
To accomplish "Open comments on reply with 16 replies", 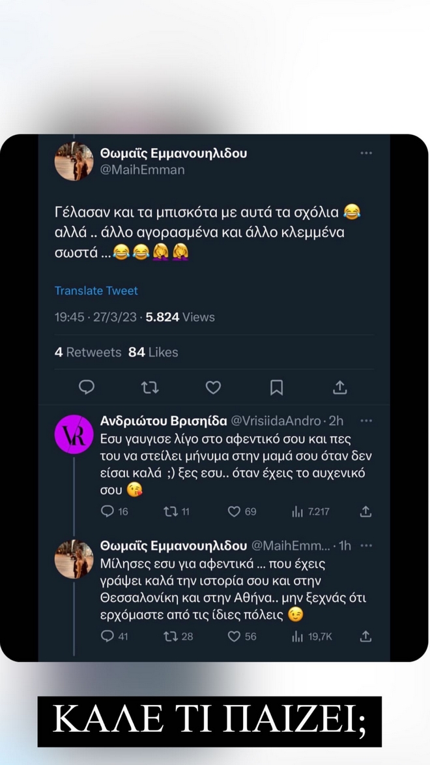I will coord(107,512).
